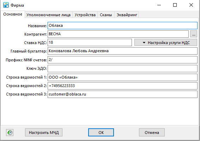Viewport: 200px width, 141px height.
Task: Click the Префикс №№ счетов field
Action: pyautogui.click(x=123, y=60)
